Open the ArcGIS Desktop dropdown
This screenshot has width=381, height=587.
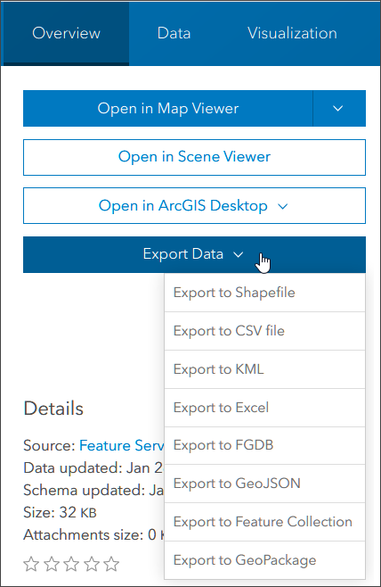[x=194, y=206]
